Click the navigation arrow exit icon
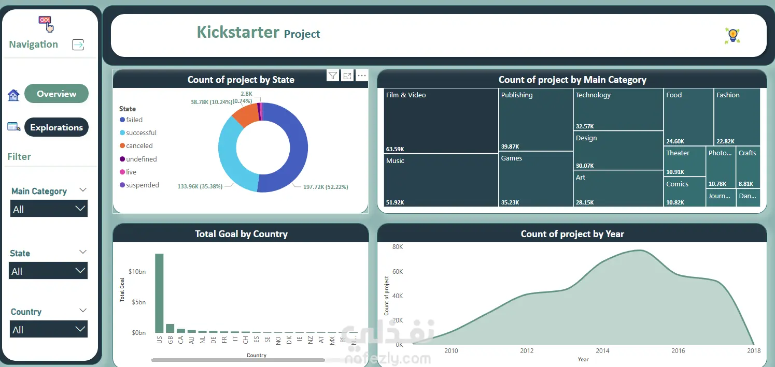The height and width of the screenshot is (367, 775). click(x=78, y=45)
